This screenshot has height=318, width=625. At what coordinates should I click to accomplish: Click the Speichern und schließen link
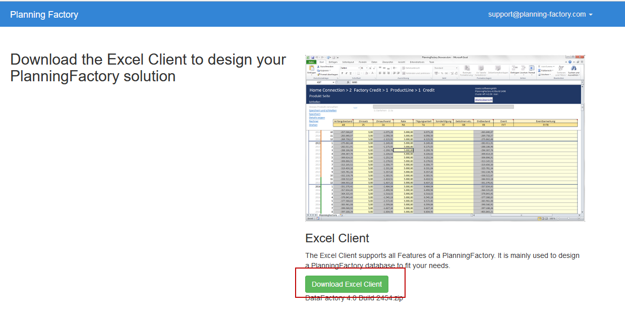pyautogui.click(x=319, y=111)
